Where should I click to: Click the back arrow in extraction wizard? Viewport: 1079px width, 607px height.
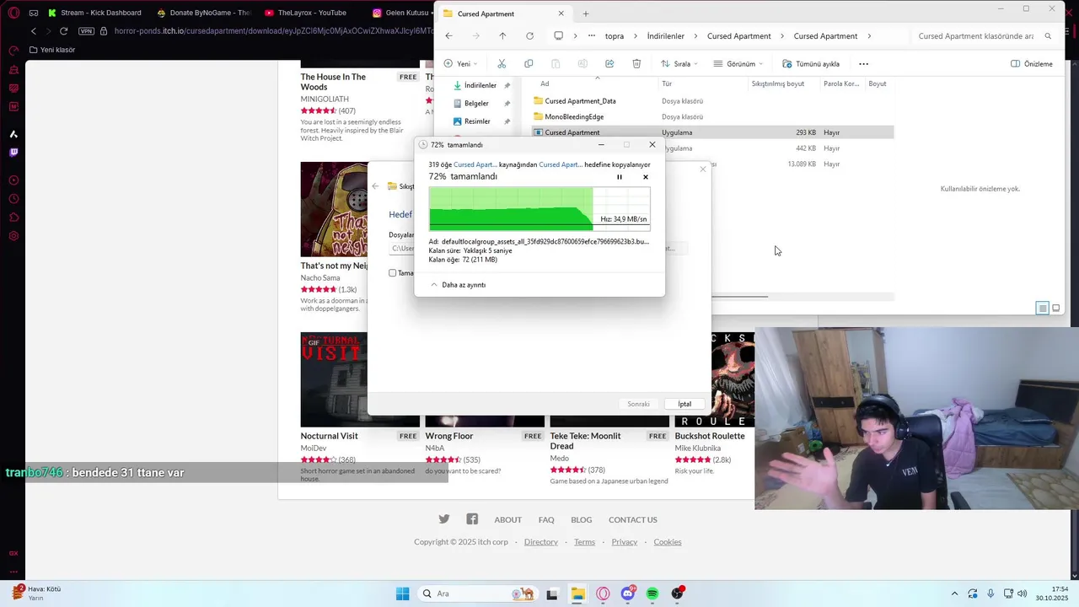click(375, 186)
